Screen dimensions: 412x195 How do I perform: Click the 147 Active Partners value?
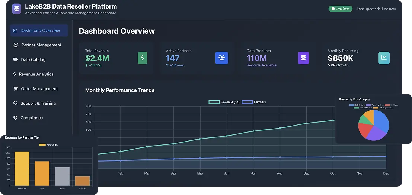(172, 58)
